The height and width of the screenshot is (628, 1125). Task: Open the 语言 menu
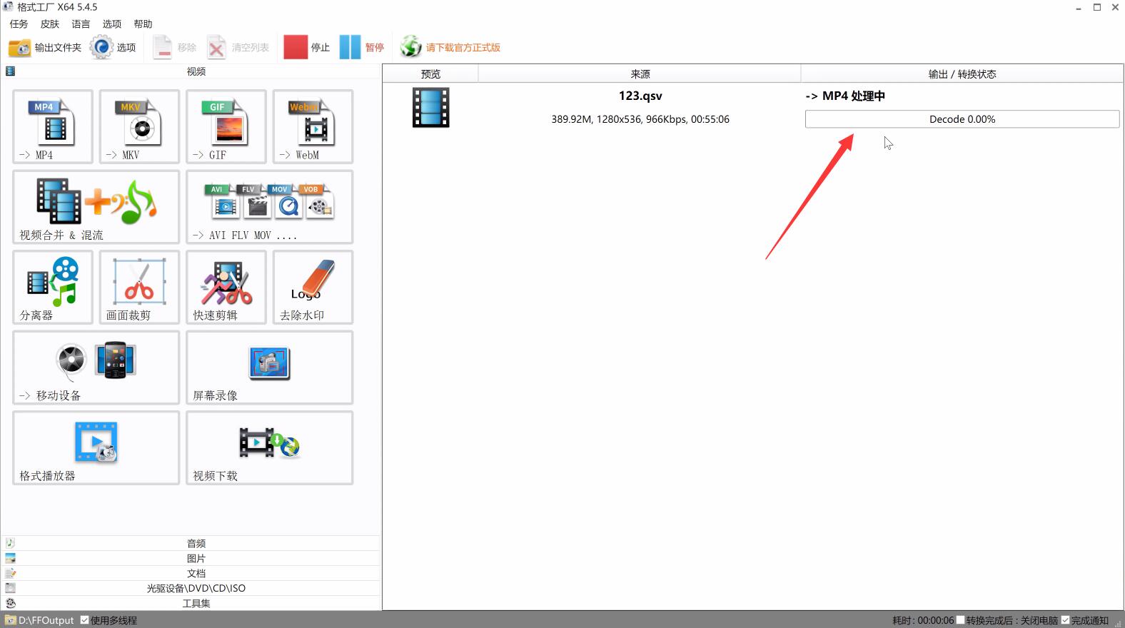pyautogui.click(x=81, y=24)
